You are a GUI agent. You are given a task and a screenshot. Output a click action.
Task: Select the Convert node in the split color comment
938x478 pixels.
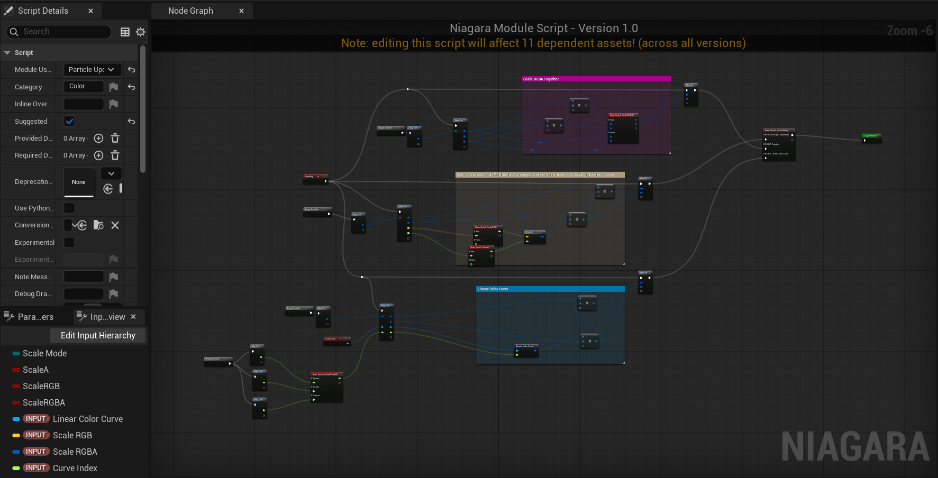[x=534, y=237]
